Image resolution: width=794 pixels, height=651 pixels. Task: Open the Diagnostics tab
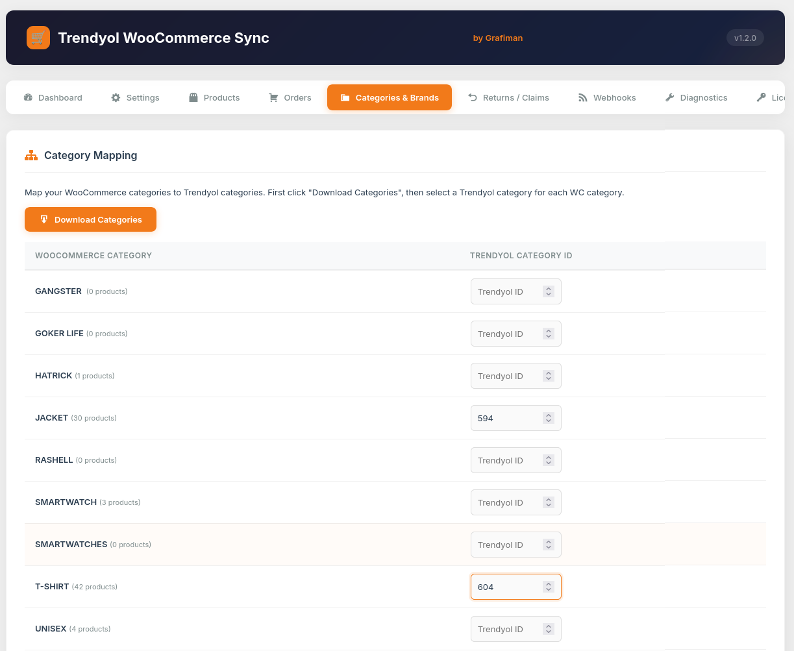696,97
